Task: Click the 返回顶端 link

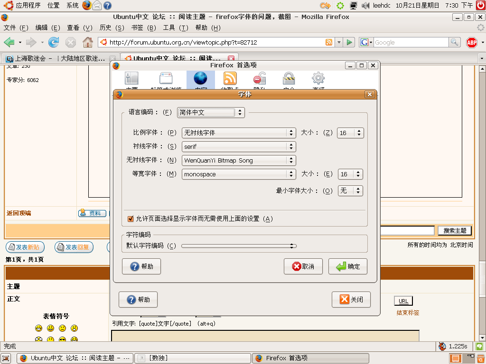Action: coord(19,213)
